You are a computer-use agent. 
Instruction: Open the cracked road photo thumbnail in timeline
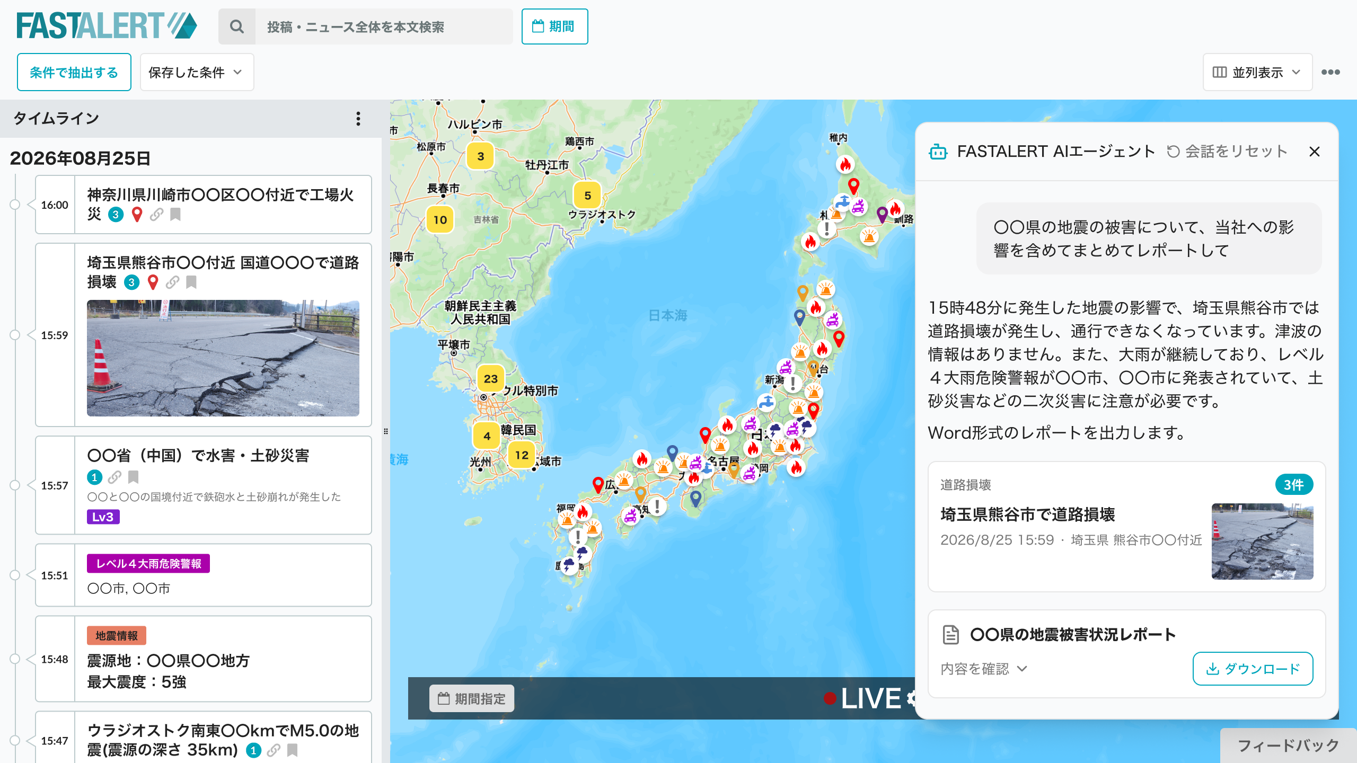click(x=223, y=358)
